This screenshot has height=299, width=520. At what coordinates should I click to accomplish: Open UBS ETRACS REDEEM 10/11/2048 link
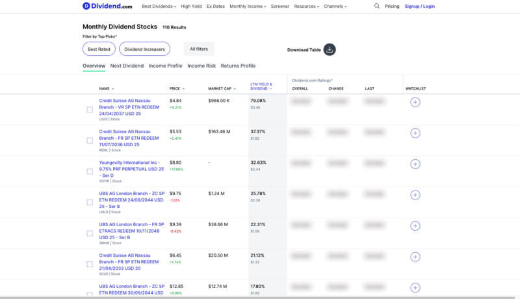(131, 231)
